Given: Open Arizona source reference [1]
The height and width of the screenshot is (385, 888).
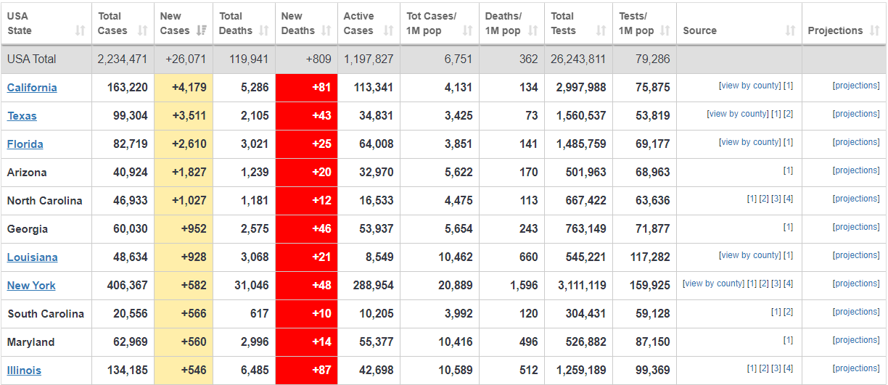Looking at the screenshot, I should (789, 170).
